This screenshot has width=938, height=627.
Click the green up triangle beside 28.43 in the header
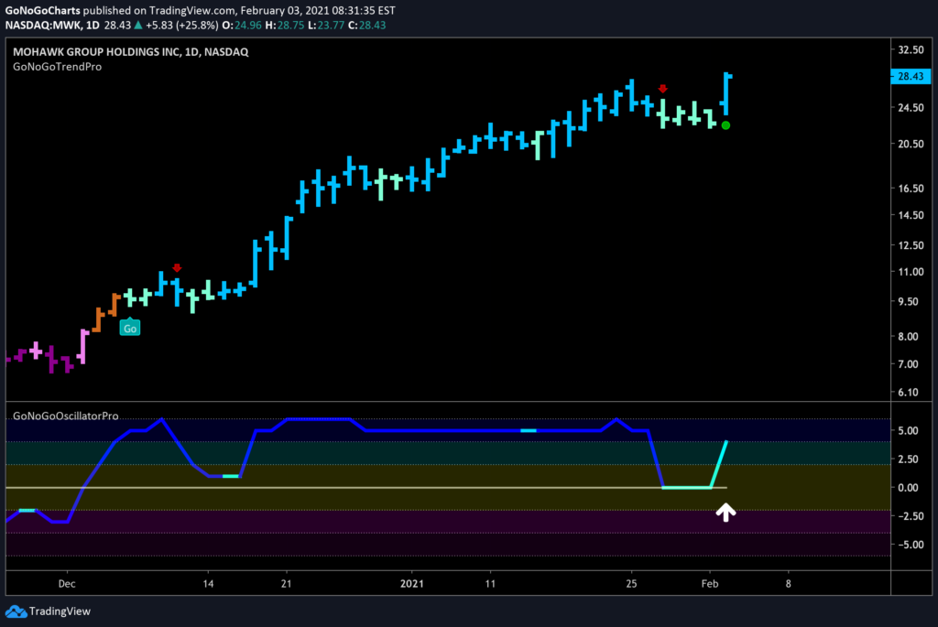138,25
